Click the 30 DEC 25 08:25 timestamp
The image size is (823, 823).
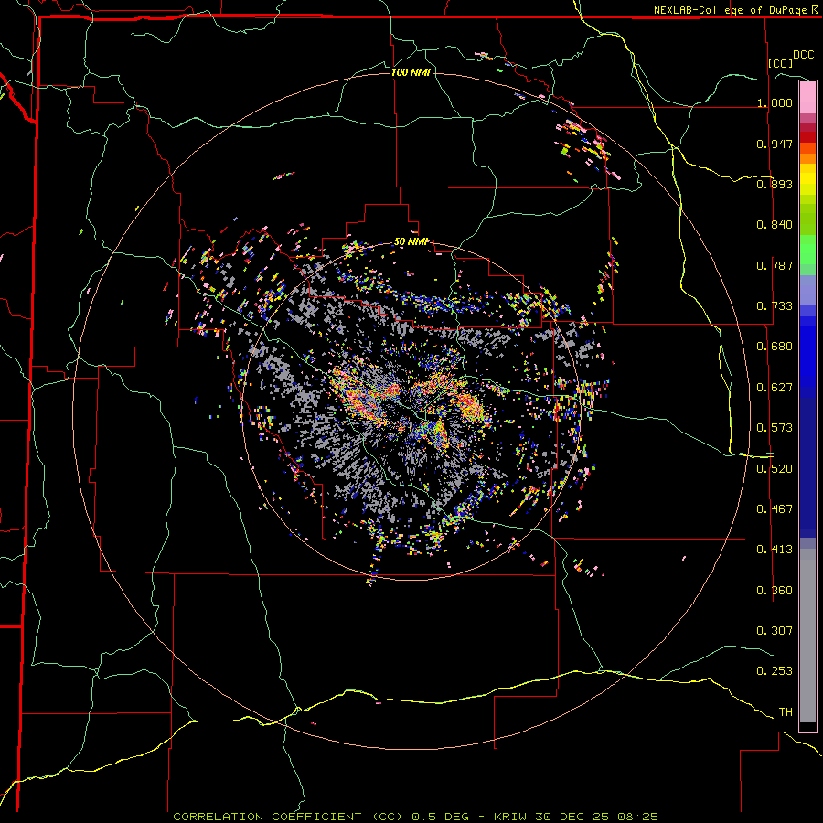(x=597, y=817)
